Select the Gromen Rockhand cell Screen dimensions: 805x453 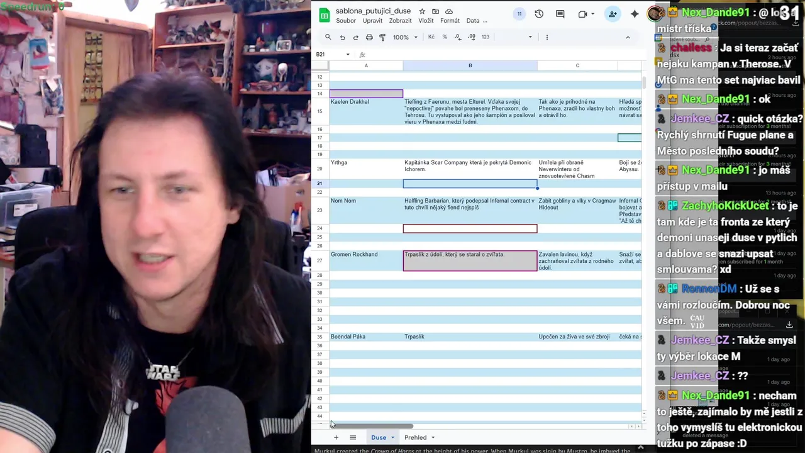(x=366, y=260)
